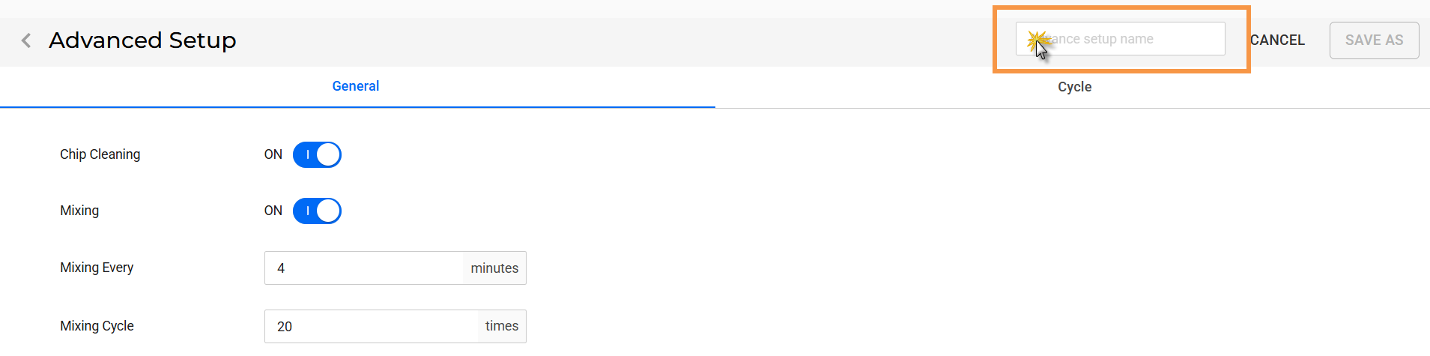Click the Mixing label text
The width and height of the screenshot is (1430, 356).
tap(79, 211)
